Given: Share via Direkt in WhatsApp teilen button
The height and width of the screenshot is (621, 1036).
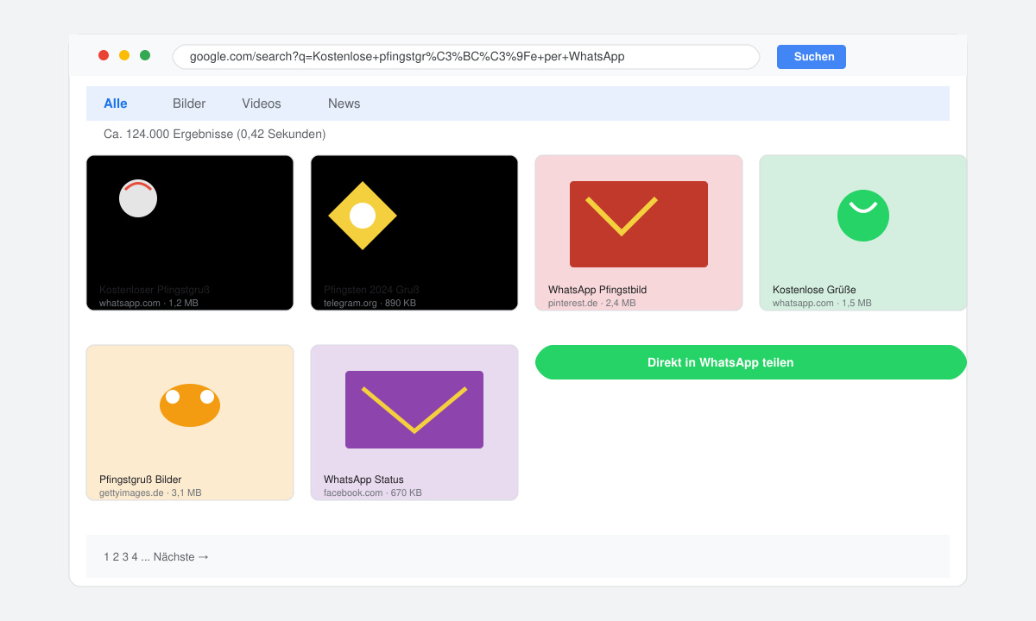Looking at the screenshot, I should [x=751, y=362].
